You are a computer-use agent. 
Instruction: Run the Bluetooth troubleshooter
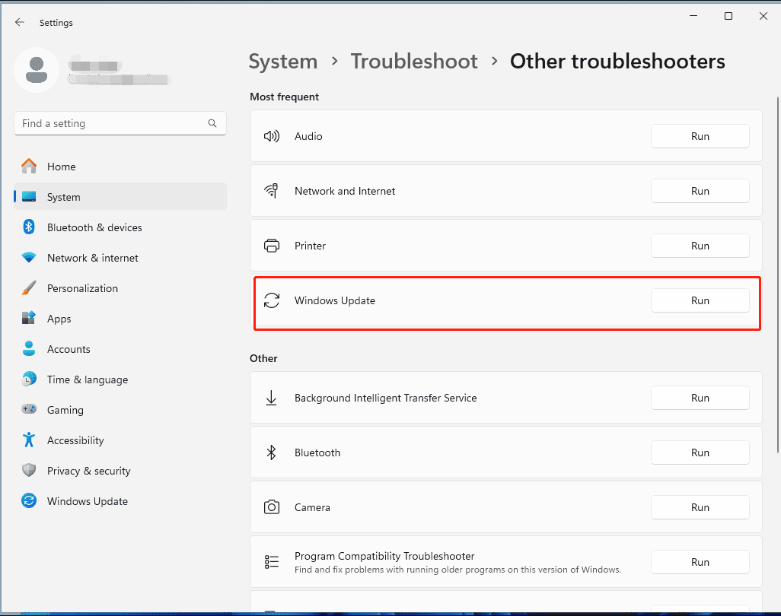(700, 452)
